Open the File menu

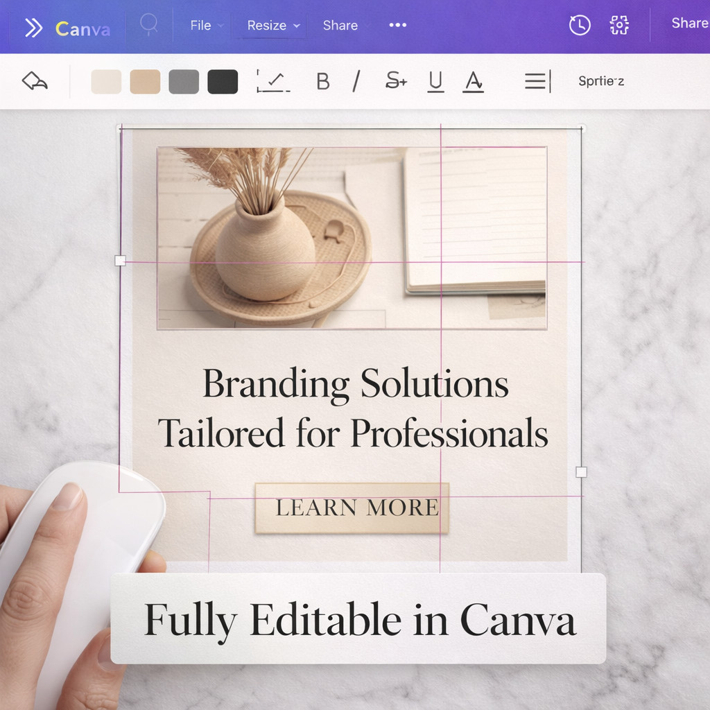pos(200,26)
